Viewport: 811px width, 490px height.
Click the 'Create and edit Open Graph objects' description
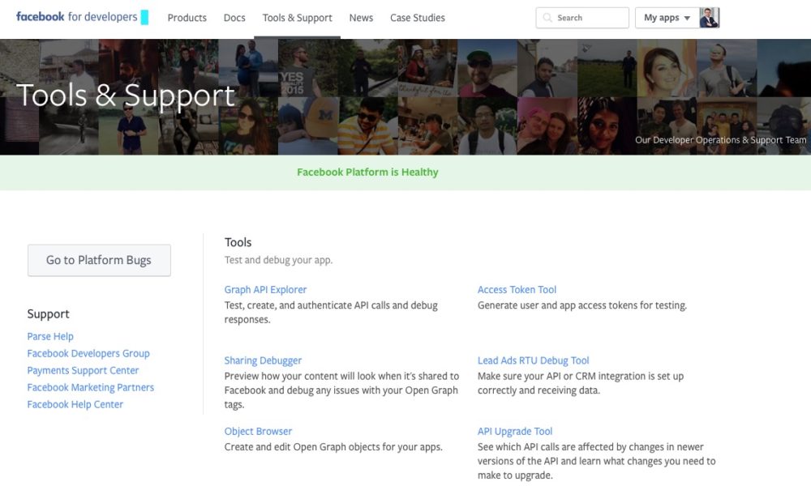(x=333, y=446)
